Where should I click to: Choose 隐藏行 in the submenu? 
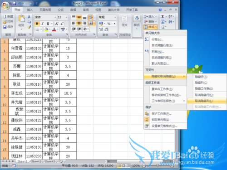pyautogui.click(x=207, y=77)
